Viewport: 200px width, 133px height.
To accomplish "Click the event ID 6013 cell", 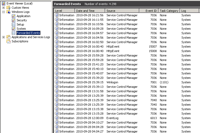I will tap(153, 118).
